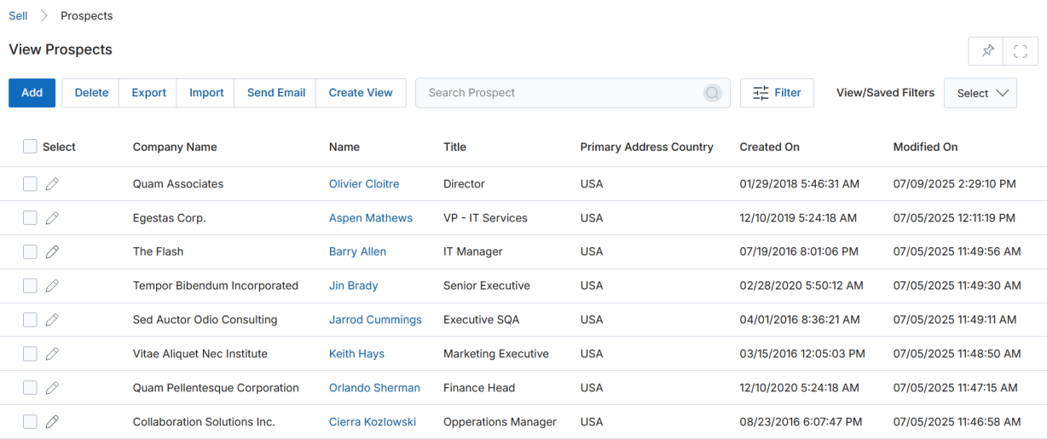Open Cierra Kozlowski prospect link
The width and height of the screenshot is (1047, 439).
click(373, 422)
